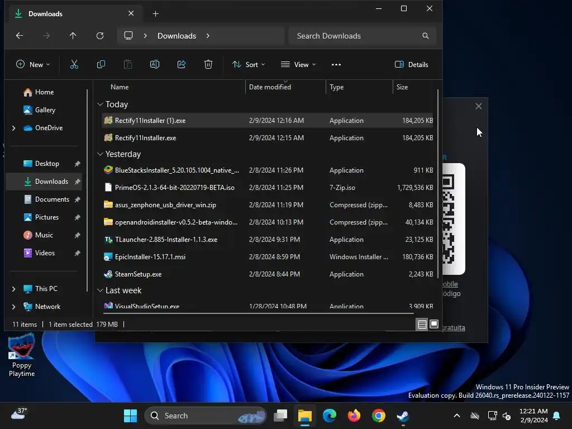Viewport: 572px width, 429px height.
Task: Click the Share icon in toolbar
Action: click(x=182, y=65)
